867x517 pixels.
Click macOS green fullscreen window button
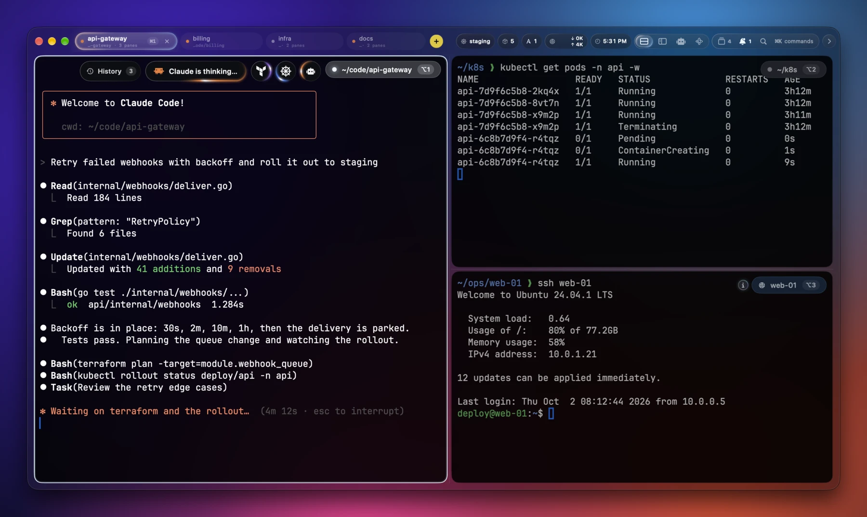pos(65,41)
